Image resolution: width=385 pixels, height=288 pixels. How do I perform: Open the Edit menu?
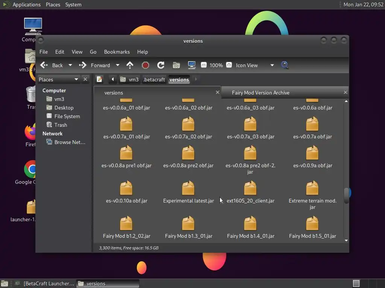point(60,52)
